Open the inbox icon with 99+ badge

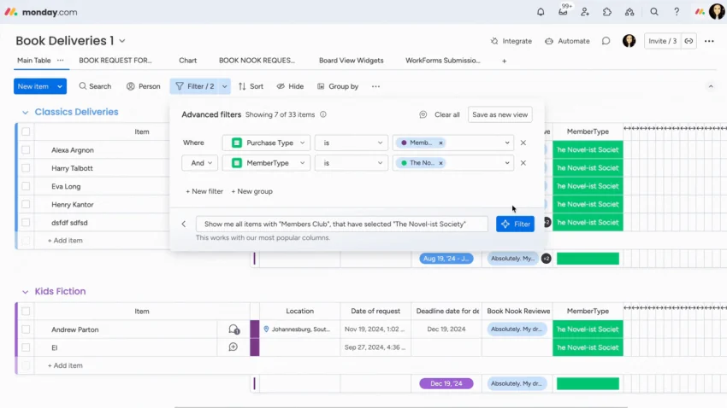(563, 12)
